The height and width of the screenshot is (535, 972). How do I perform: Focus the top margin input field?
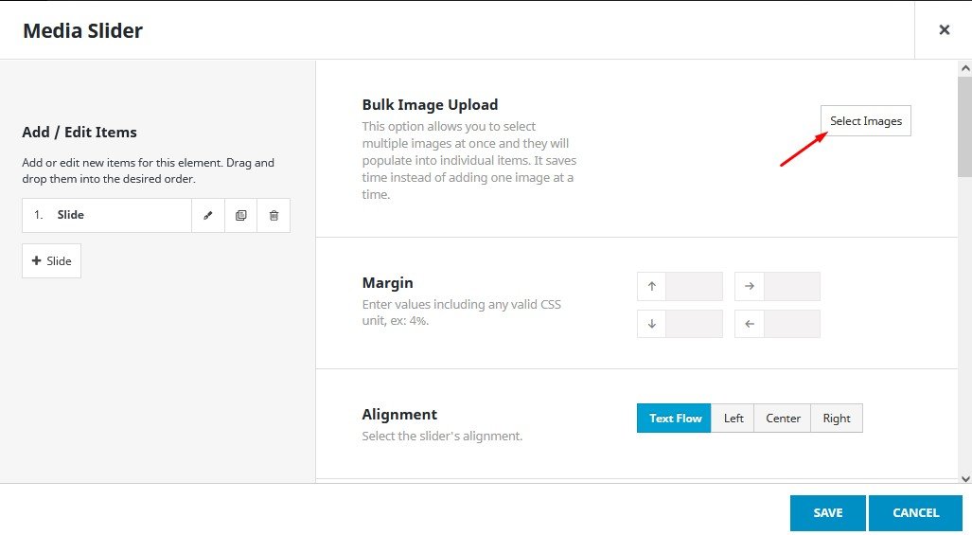click(694, 287)
